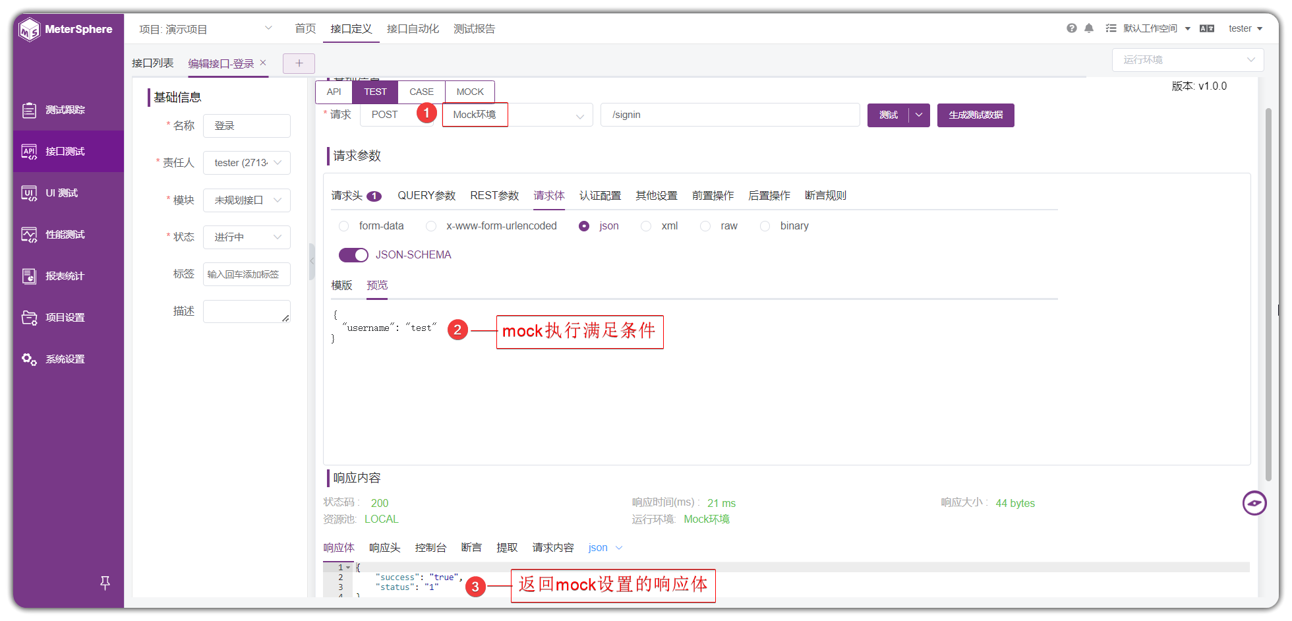Select xml body type radio
The width and height of the screenshot is (1292, 621).
[x=646, y=226]
